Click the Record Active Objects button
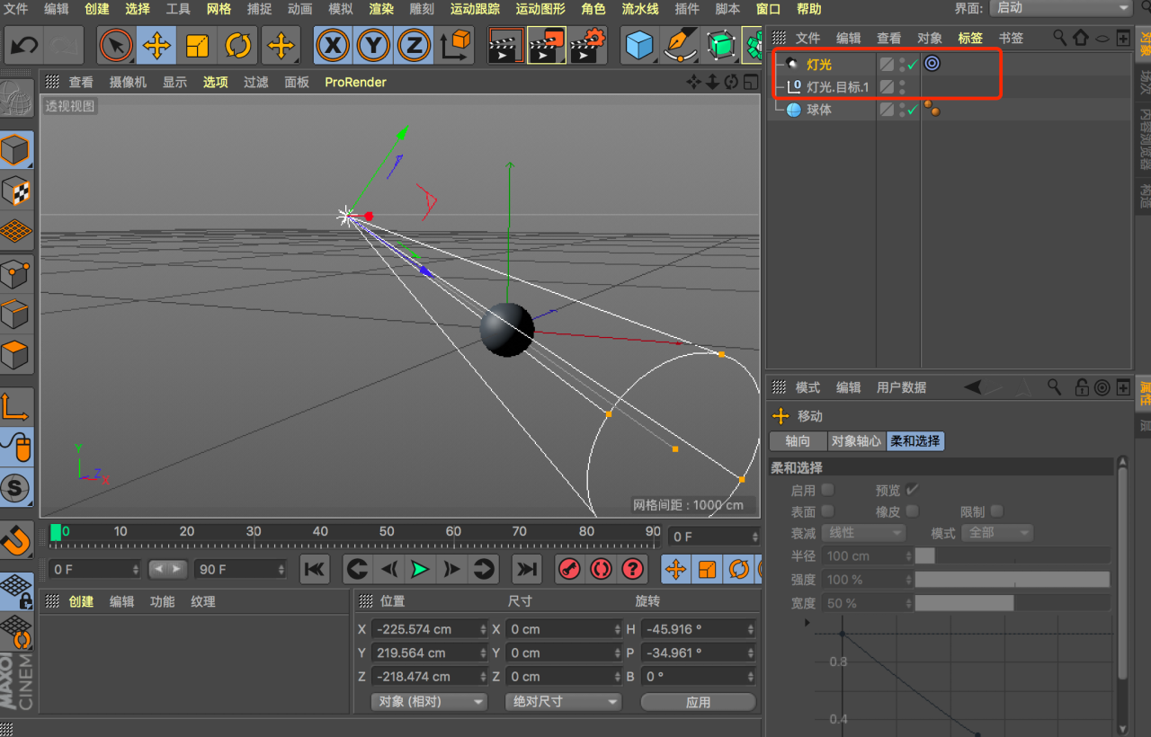 (x=569, y=569)
